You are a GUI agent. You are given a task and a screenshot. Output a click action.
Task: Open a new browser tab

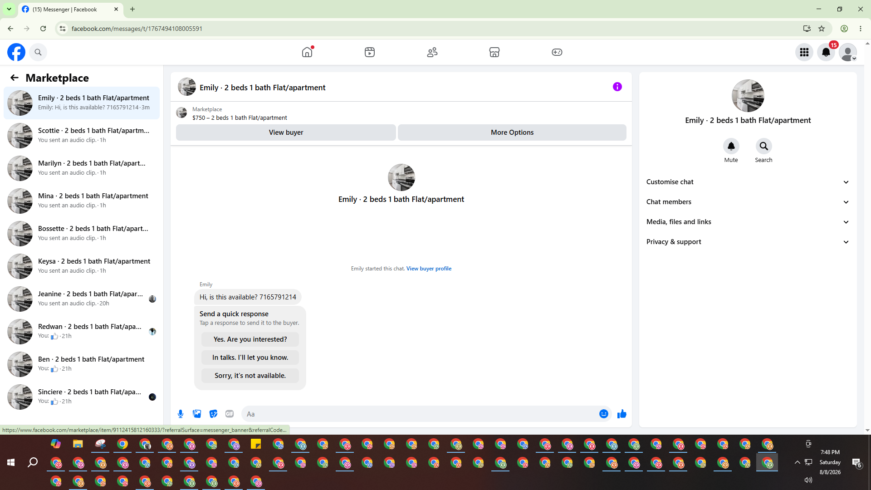[x=132, y=9]
